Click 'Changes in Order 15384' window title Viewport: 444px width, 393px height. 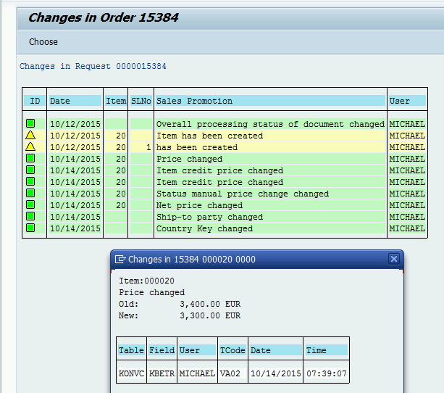pos(104,17)
